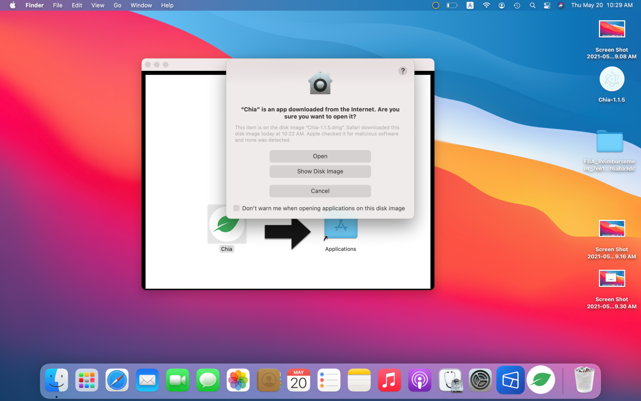Launch Safari from the Dock
641x401 pixels.
[x=117, y=380]
